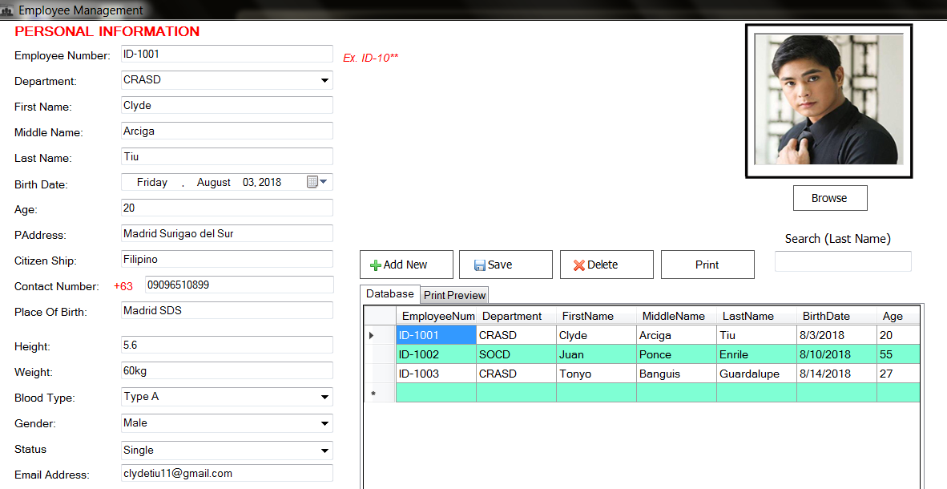Select the Database tab
Viewport: 947px width, 489px height.
tap(390, 293)
